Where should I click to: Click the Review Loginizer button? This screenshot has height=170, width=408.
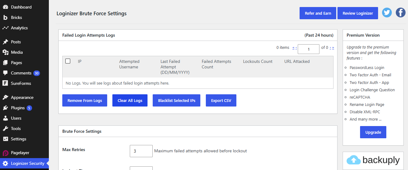point(358,13)
